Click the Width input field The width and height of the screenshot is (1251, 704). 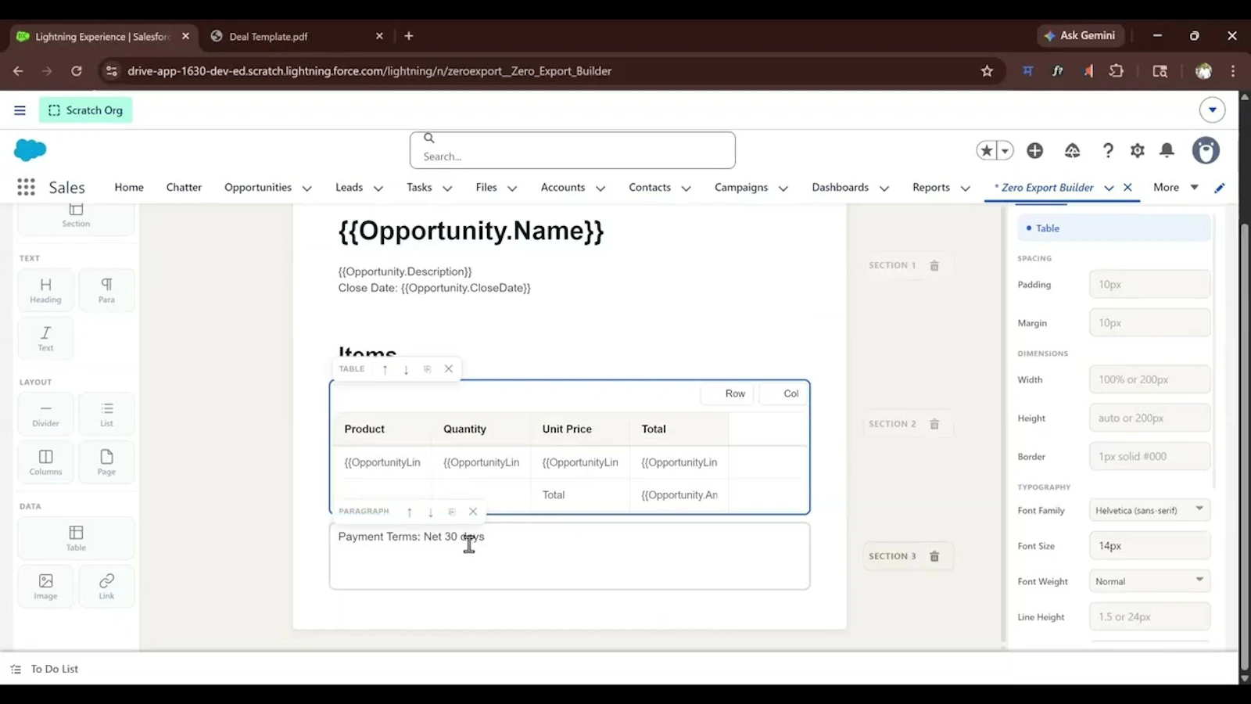[x=1149, y=379]
